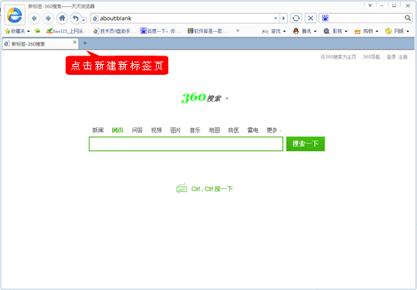Screen dimensions: 417x290
Task: Click the back navigation arrow
Action: (x=34, y=19)
